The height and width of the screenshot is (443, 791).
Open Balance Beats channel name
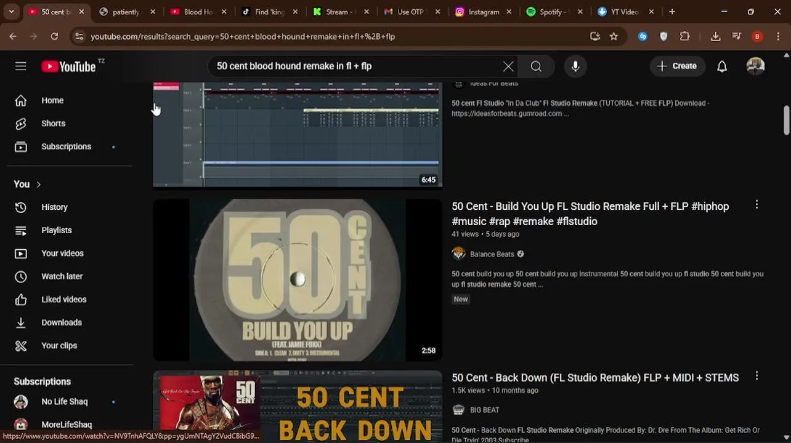pos(492,254)
